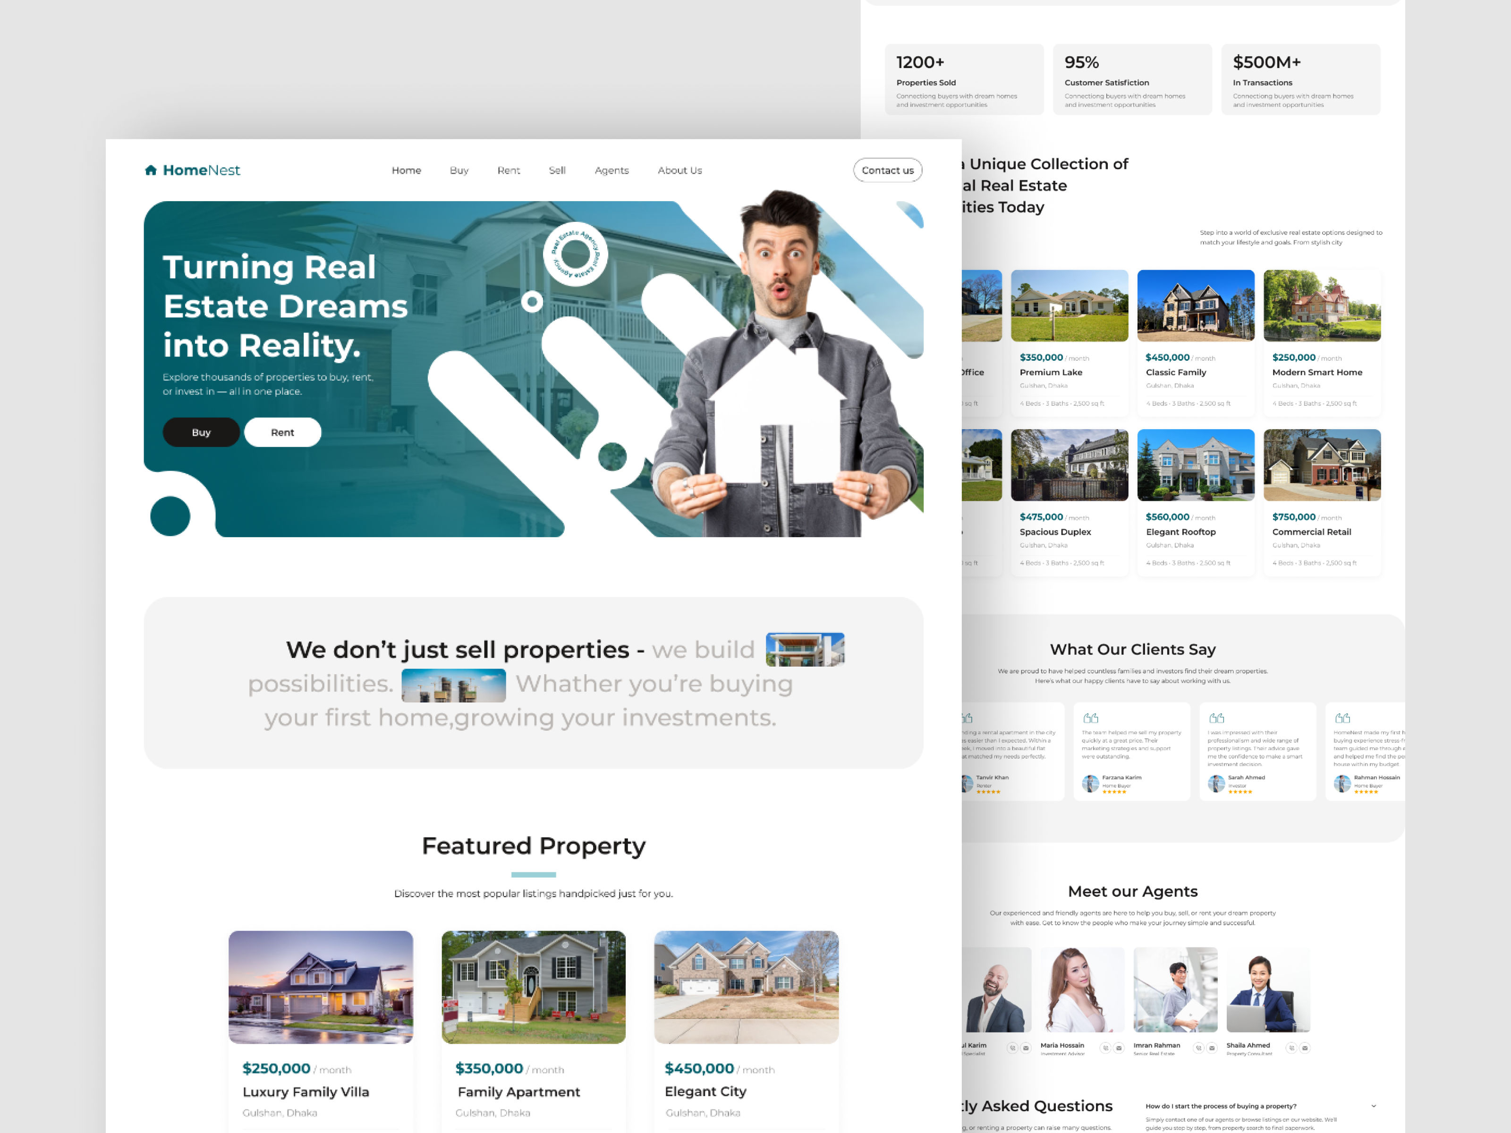
Task: Click the envelope icon beside the partially hidden Karim agent
Action: coord(1026,1048)
